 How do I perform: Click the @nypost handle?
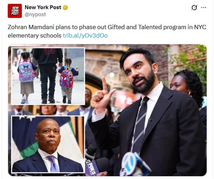pos(35,14)
